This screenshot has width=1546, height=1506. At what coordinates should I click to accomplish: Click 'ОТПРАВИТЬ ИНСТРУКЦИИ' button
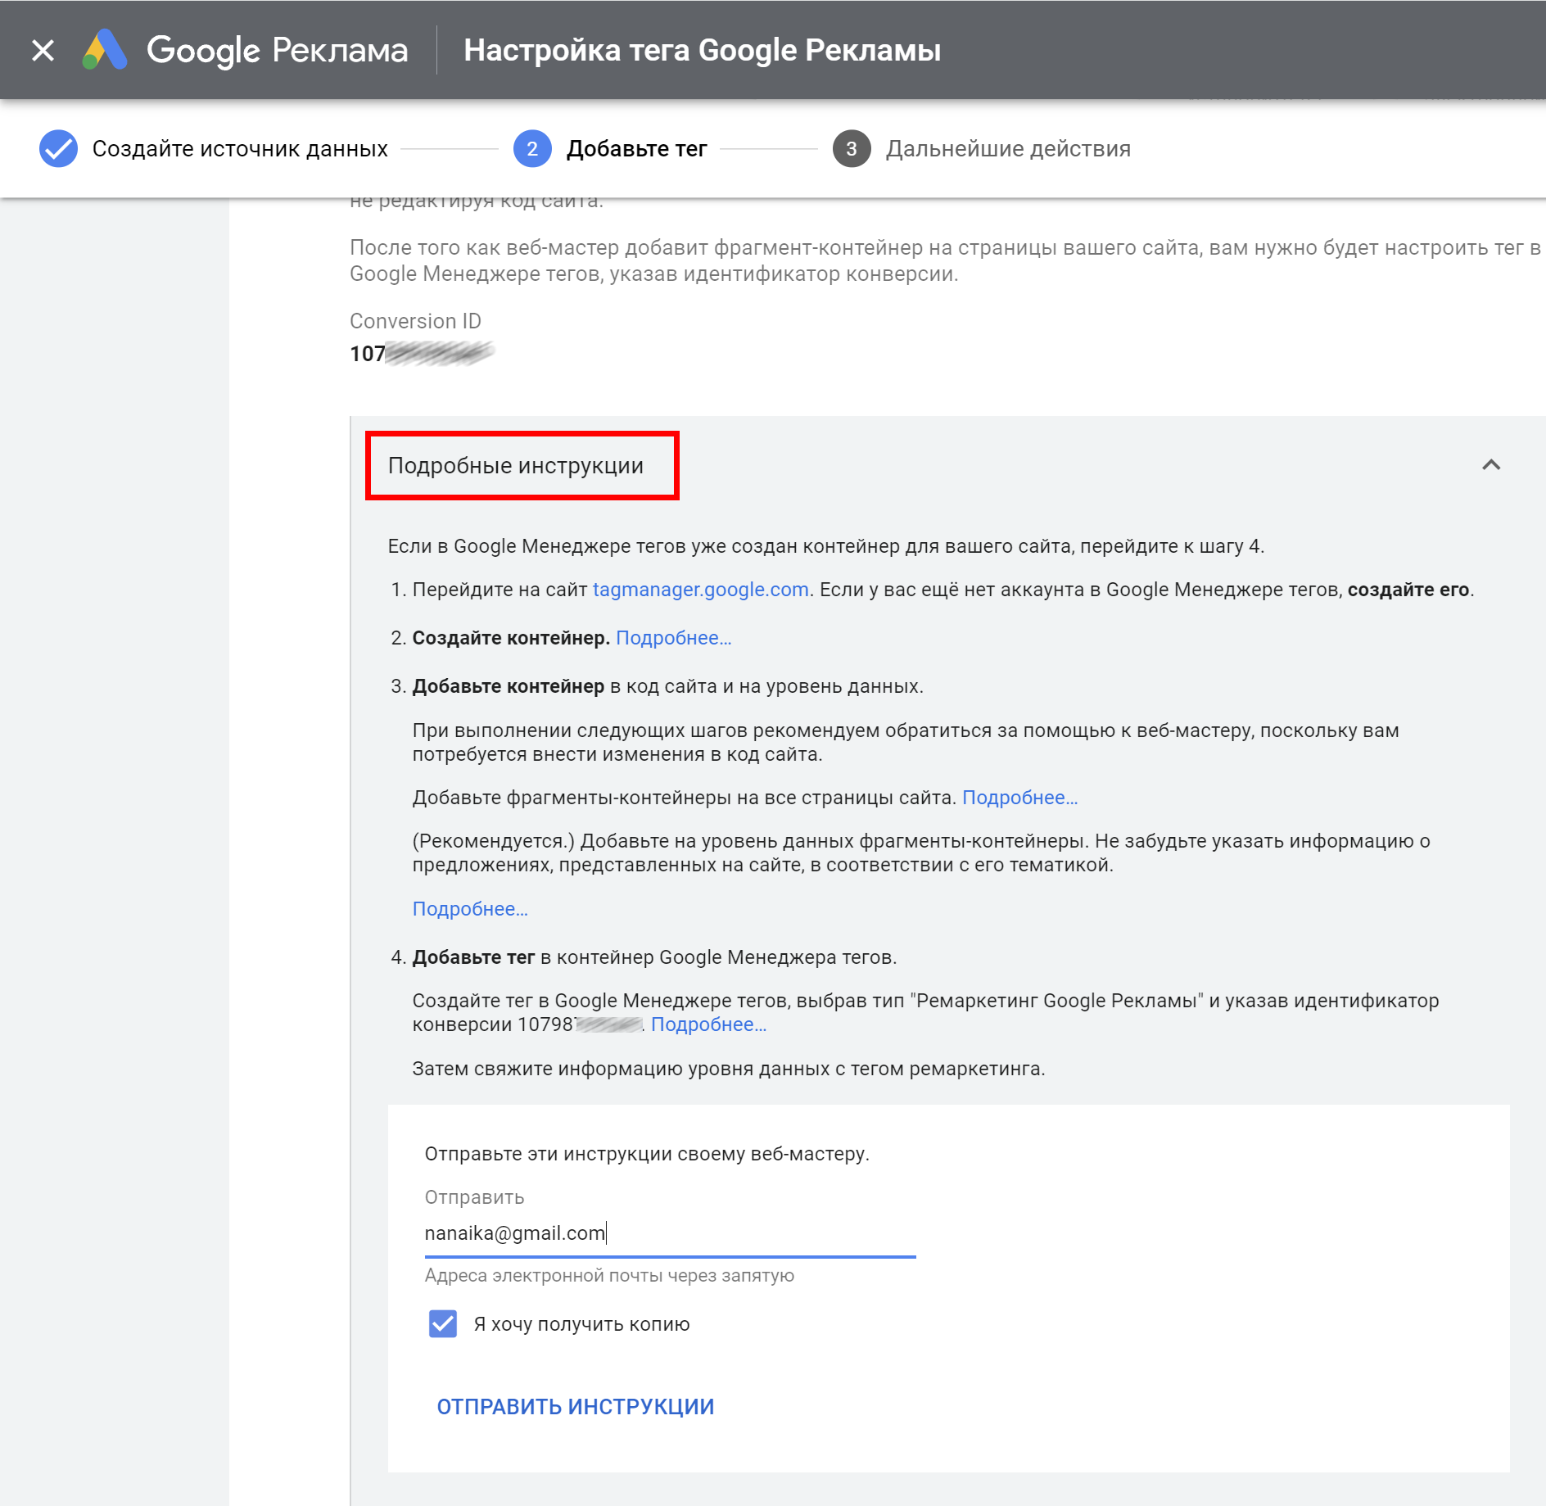tap(576, 1407)
